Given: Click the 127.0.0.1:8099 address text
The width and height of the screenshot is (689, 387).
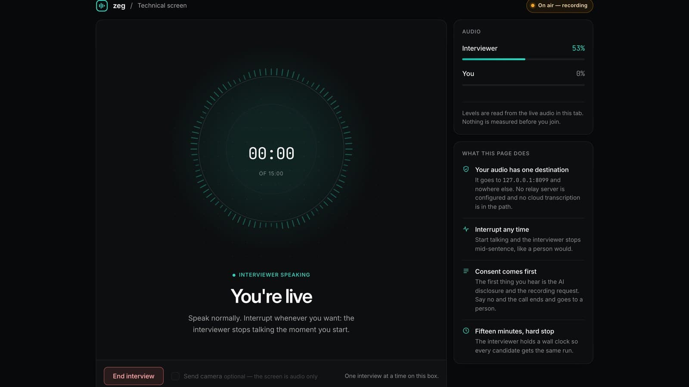Looking at the screenshot, I should point(525,180).
